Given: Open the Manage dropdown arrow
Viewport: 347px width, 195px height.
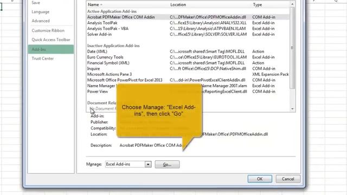Looking at the screenshot, I should [148, 164].
